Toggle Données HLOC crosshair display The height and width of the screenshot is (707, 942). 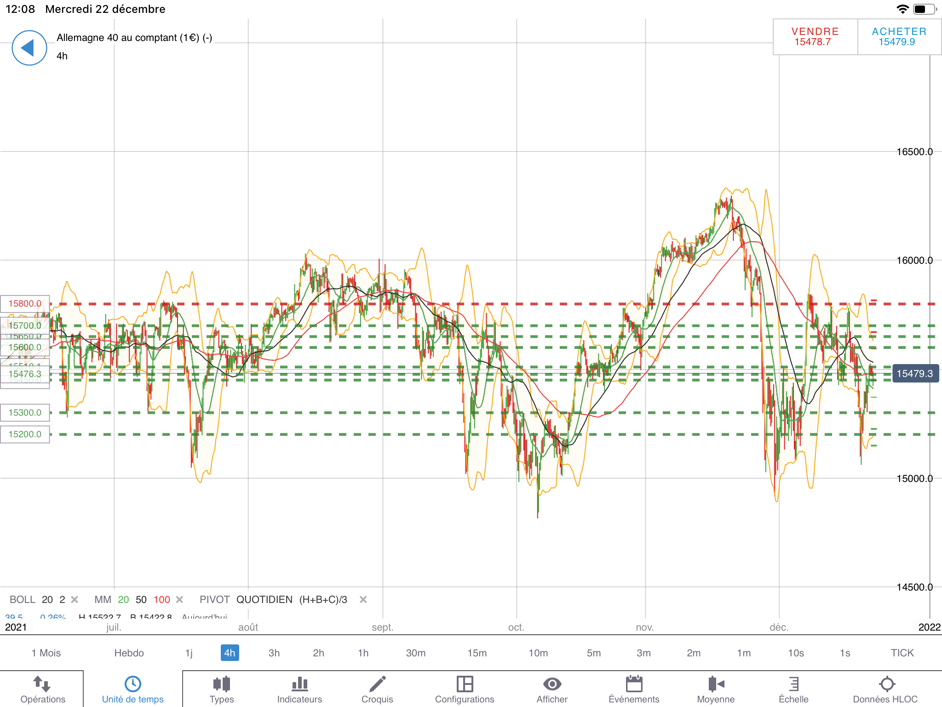[886, 684]
